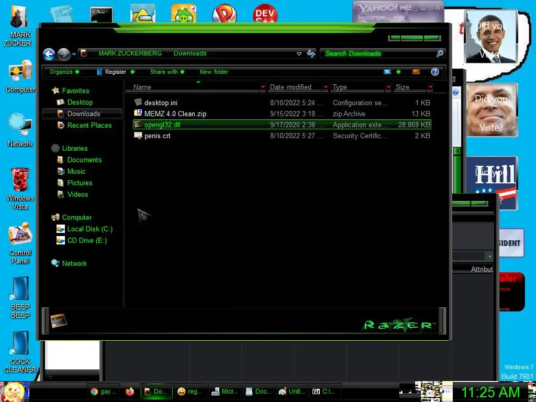The height and width of the screenshot is (402, 536).
Task: Select the BEEP BEEP desktop icon
Action: point(20,298)
